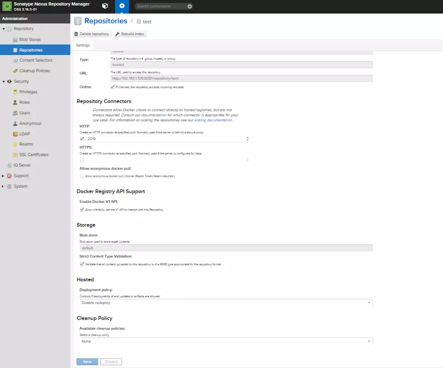Toggle the Online checkbox
The width and height of the screenshot is (443, 368).
pos(113,87)
